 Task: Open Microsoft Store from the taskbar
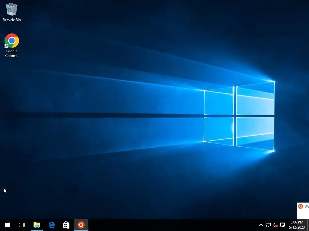pyautogui.click(x=66, y=225)
